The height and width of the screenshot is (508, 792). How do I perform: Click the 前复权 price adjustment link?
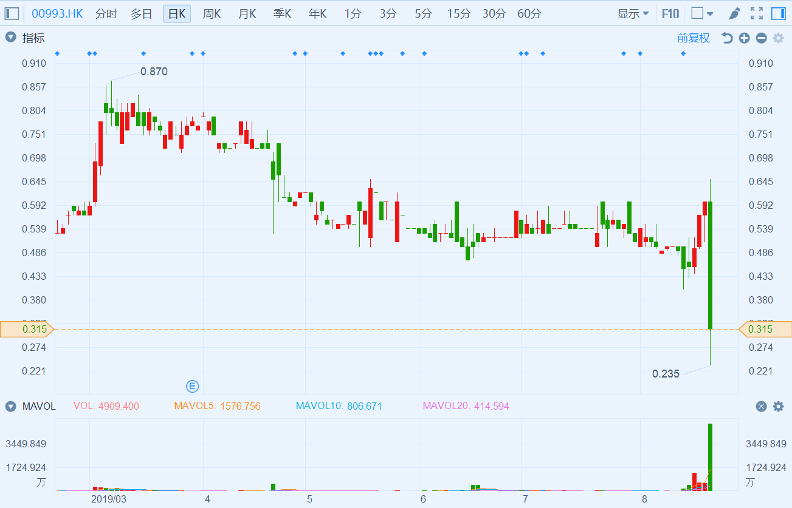(x=694, y=38)
